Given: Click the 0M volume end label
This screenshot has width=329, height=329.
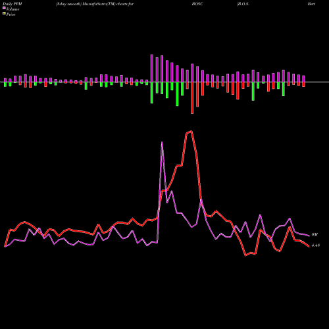Looking at the screenshot, I should [315, 235].
